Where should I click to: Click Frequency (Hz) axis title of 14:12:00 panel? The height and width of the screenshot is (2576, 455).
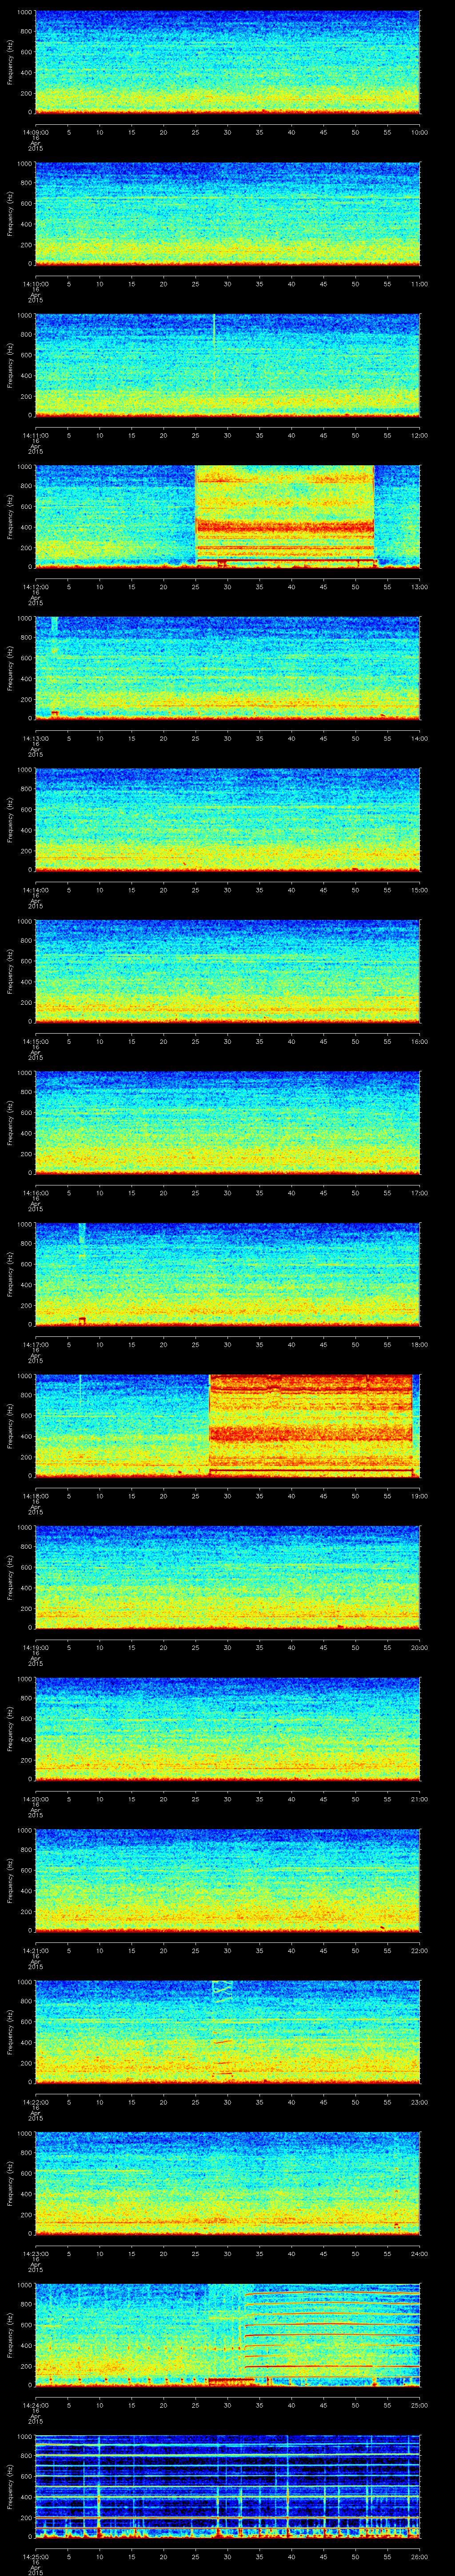tap(10, 516)
